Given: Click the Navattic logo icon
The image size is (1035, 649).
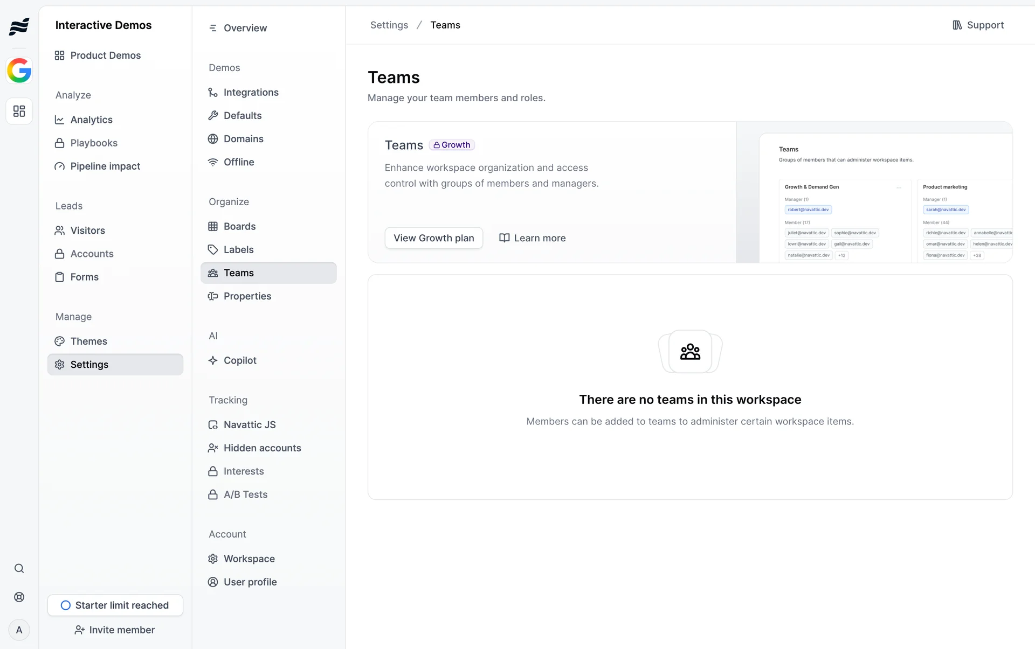Looking at the screenshot, I should tap(19, 26).
